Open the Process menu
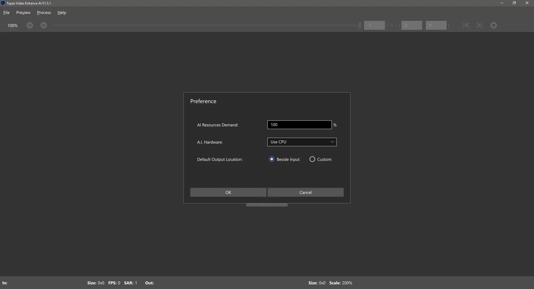534x289 pixels. pyautogui.click(x=44, y=13)
